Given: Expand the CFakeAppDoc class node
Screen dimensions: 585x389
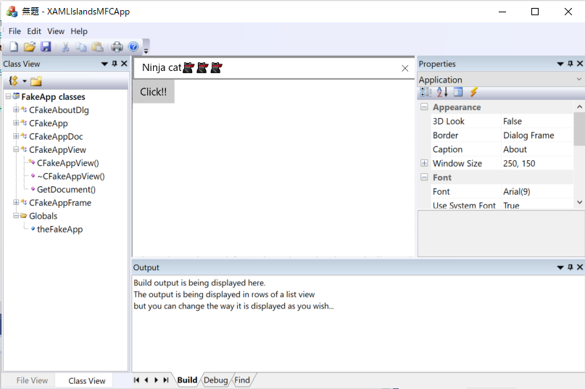Looking at the screenshot, I should [16, 136].
